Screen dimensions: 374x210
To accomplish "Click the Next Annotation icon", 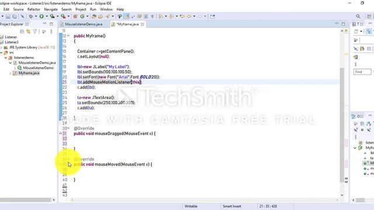I will pyautogui.click(x=161, y=16).
